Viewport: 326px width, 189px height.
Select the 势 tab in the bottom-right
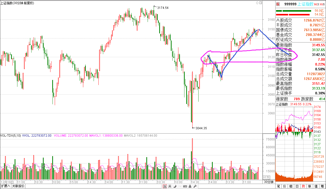[303, 186]
